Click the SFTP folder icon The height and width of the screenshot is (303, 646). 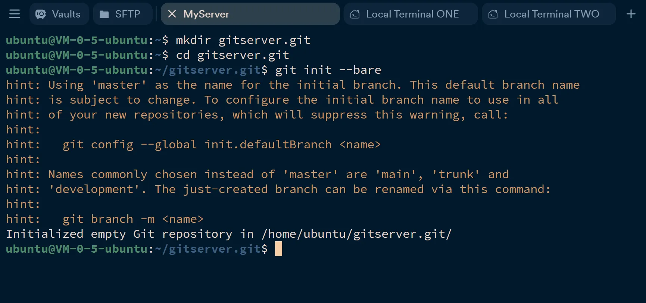click(104, 14)
